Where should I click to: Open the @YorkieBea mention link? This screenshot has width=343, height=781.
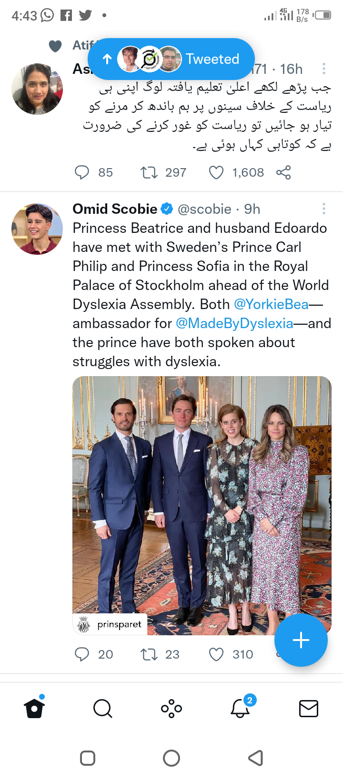point(271,304)
